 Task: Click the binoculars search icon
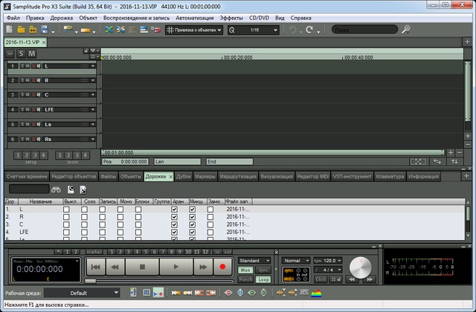[57, 189]
